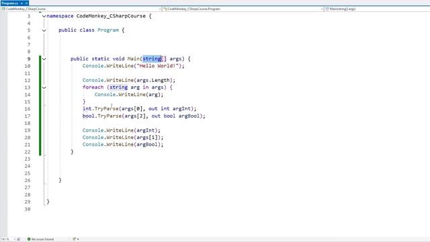Click argBool in line 21
The height and width of the screenshot is (242, 430).
(147, 145)
